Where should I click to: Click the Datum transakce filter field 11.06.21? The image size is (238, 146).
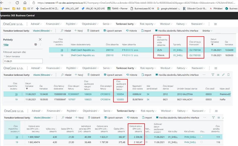coord(23,61)
